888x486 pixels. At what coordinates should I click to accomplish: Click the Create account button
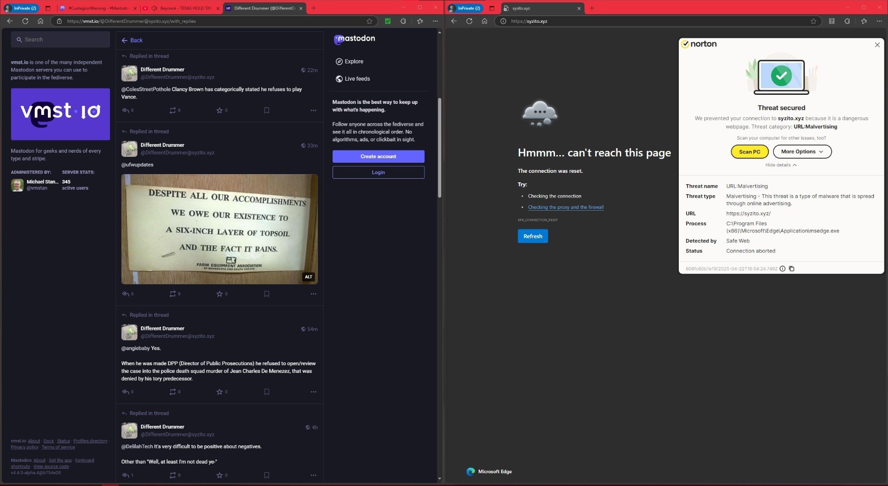point(378,156)
